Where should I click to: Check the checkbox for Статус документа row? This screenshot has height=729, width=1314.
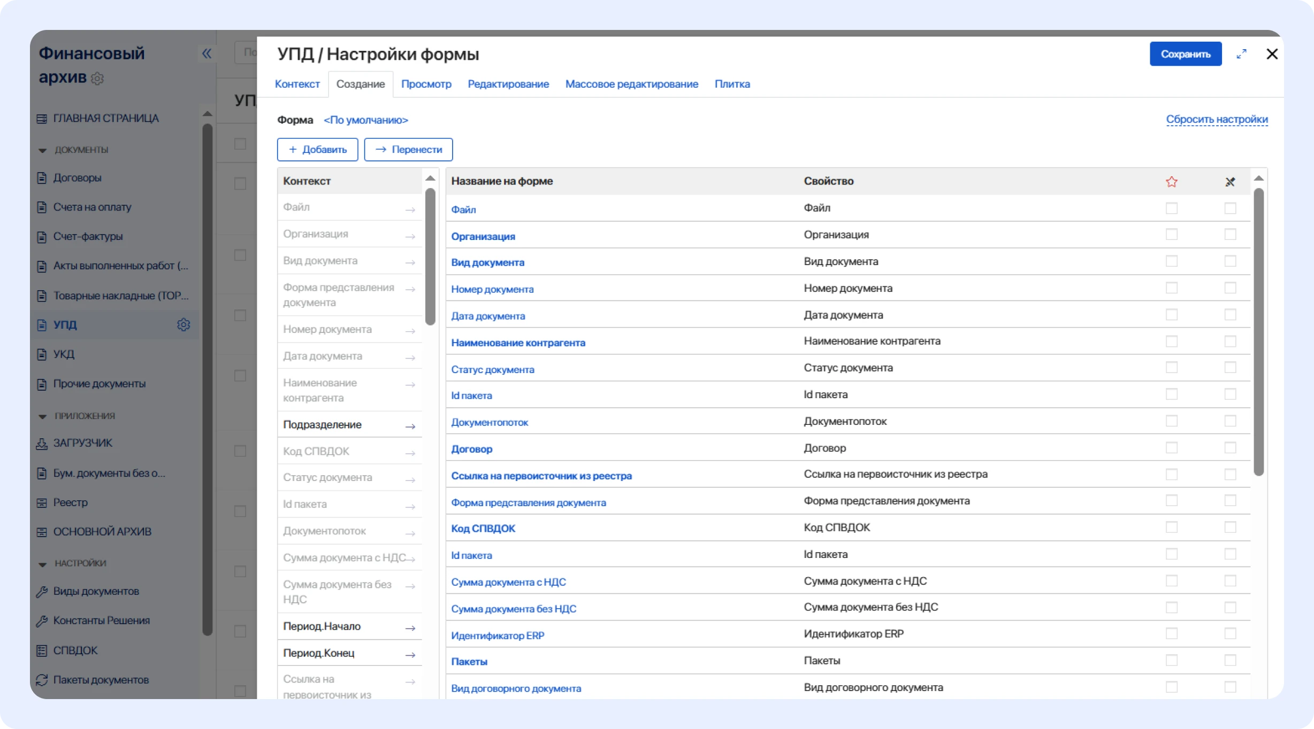[x=1172, y=368]
